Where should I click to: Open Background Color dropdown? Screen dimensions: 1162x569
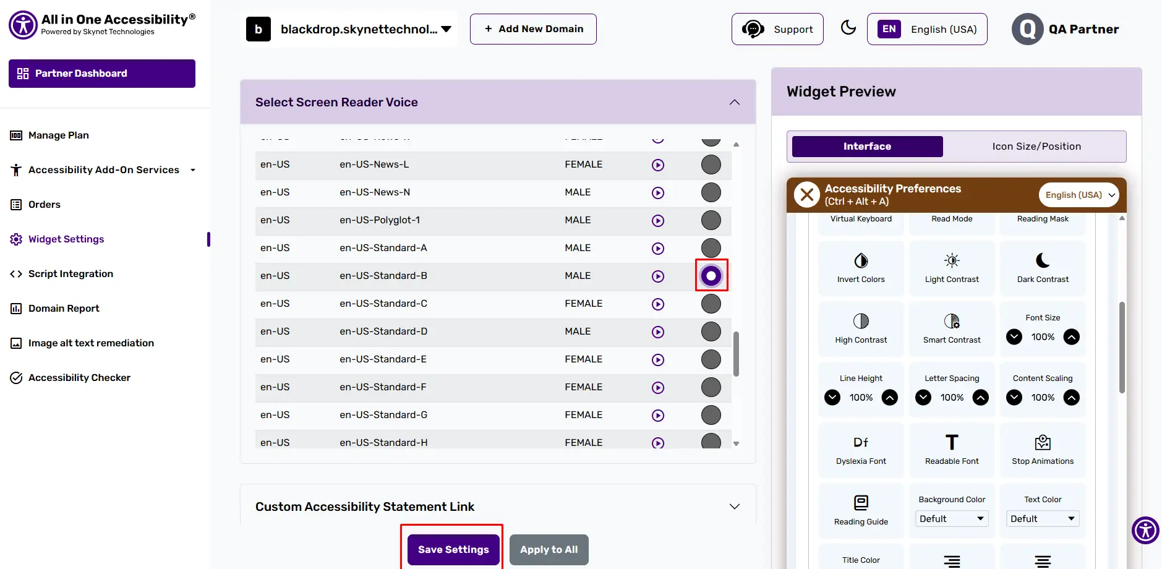(952, 519)
